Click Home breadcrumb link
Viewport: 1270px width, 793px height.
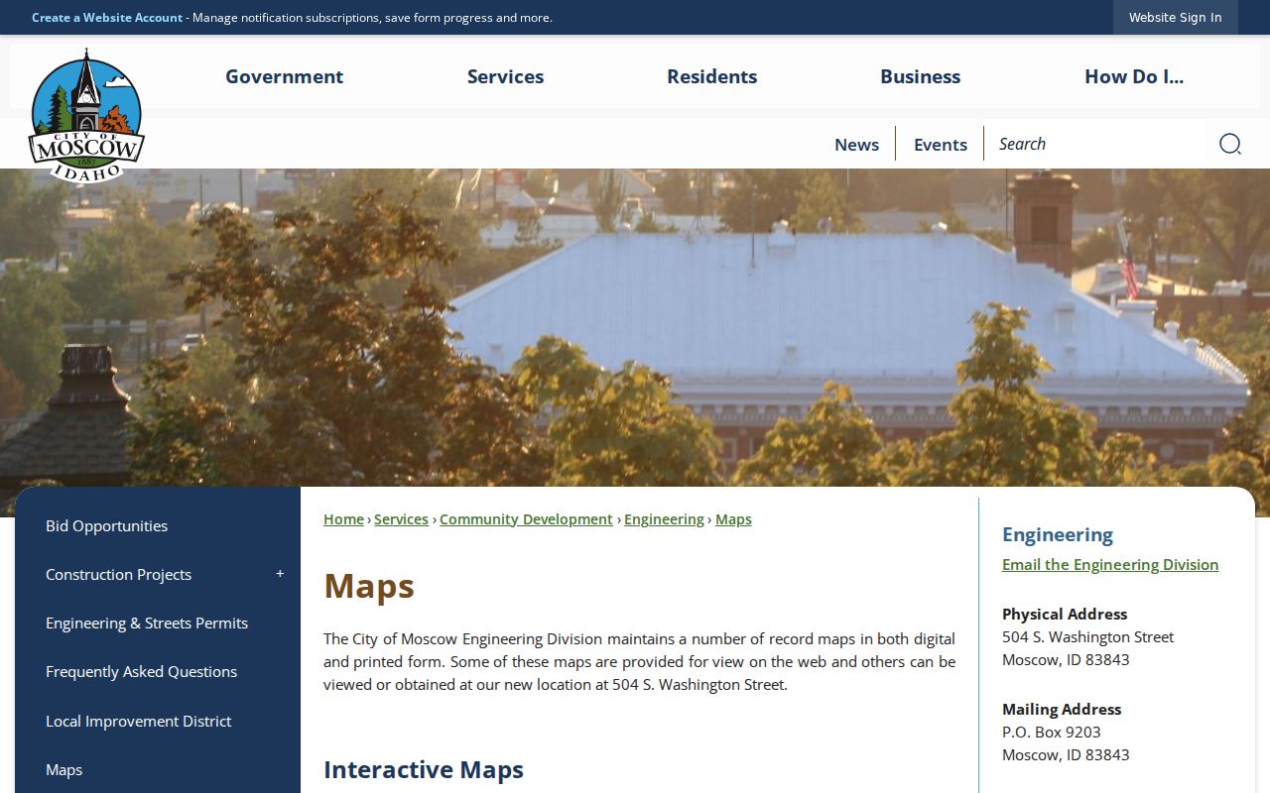click(343, 518)
